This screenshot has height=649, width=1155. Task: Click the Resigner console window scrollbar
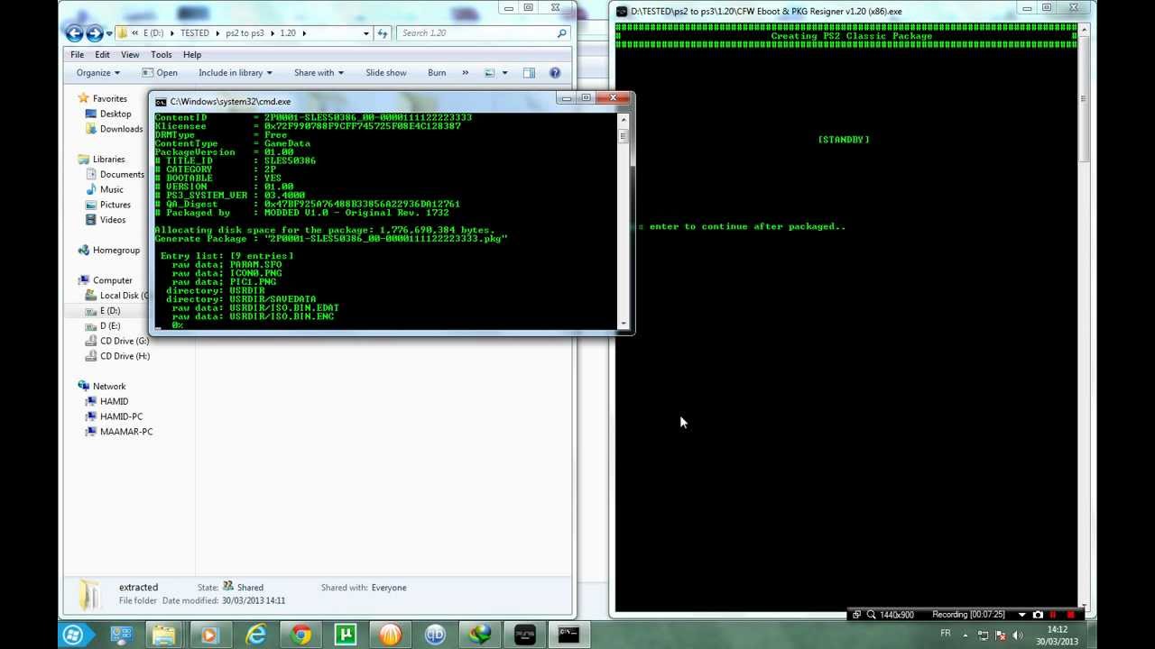click(1084, 315)
